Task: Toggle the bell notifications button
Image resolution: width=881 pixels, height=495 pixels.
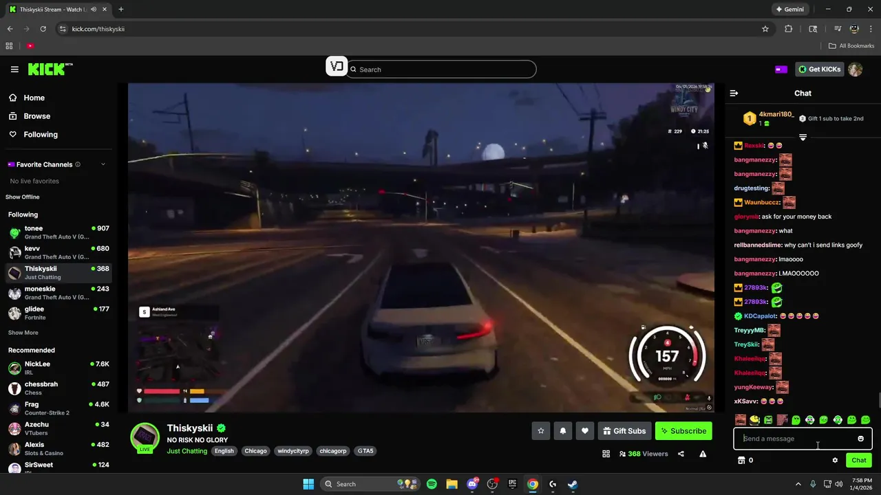Action: [x=563, y=431]
